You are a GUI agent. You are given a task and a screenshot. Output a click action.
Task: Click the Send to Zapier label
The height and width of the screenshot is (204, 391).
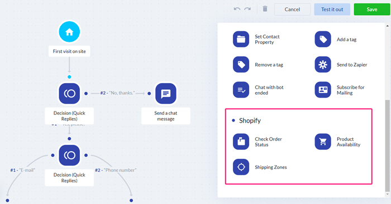(x=352, y=65)
